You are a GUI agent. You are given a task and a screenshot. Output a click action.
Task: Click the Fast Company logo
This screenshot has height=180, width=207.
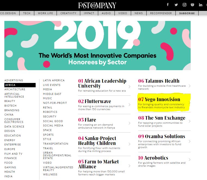click(x=97, y=5)
